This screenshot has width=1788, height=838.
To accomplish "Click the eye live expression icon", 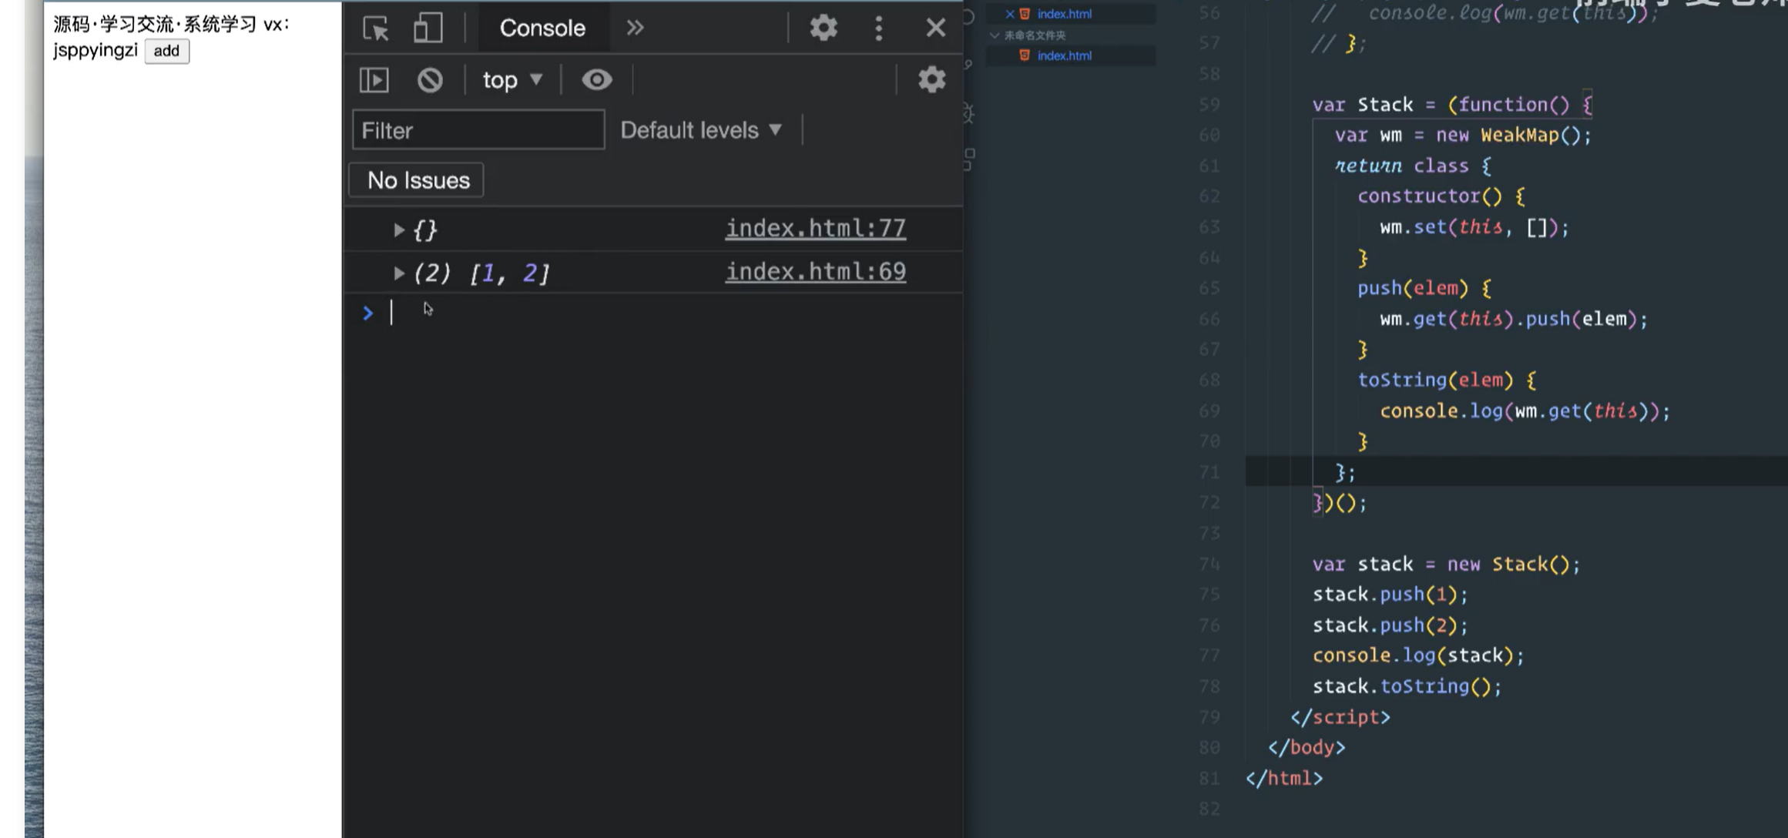I will (x=596, y=80).
